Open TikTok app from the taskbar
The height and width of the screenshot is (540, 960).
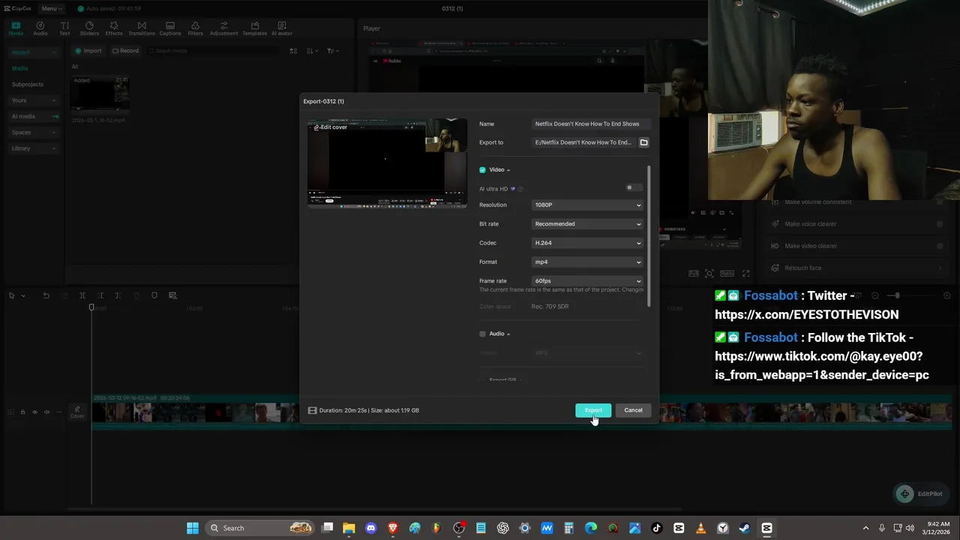point(657,528)
